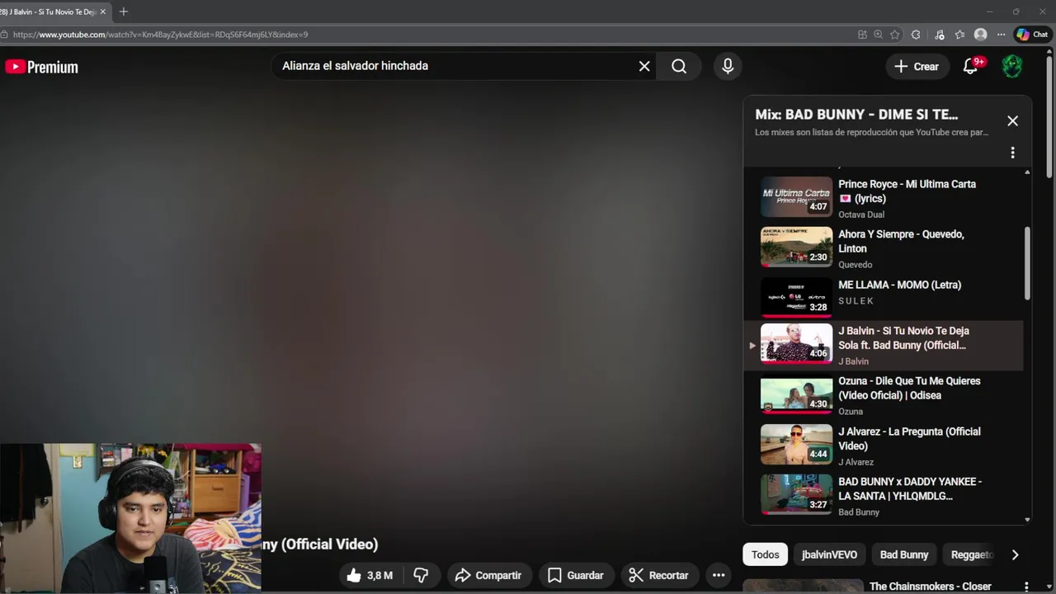This screenshot has height=594, width=1056.
Task: Open J Alvarez - La Pregunta title
Action: 909,438
